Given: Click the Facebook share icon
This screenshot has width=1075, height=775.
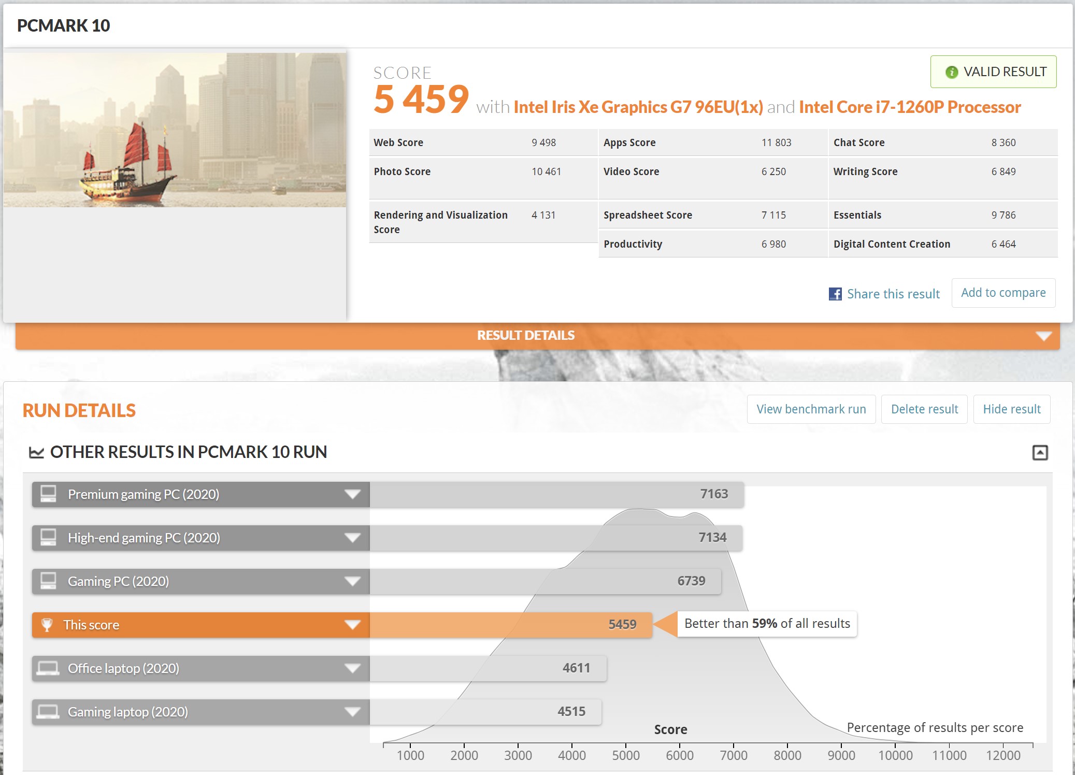Looking at the screenshot, I should (x=835, y=294).
